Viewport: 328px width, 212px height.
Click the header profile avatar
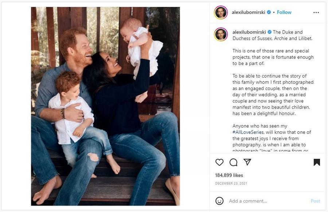[x=221, y=12]
